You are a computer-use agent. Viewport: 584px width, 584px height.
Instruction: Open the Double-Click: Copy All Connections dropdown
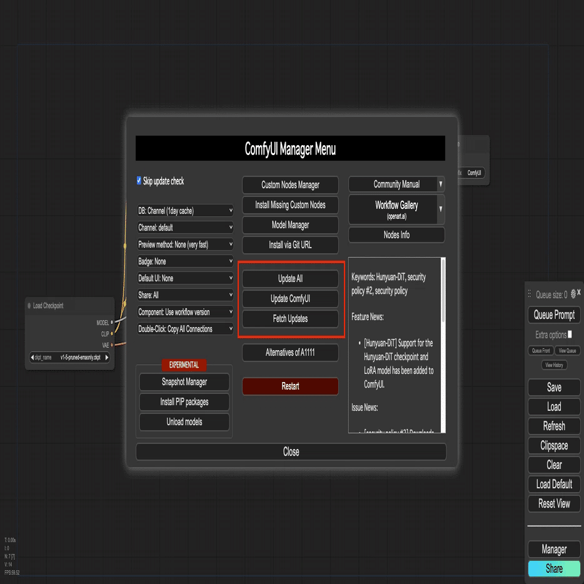point(185,329)
